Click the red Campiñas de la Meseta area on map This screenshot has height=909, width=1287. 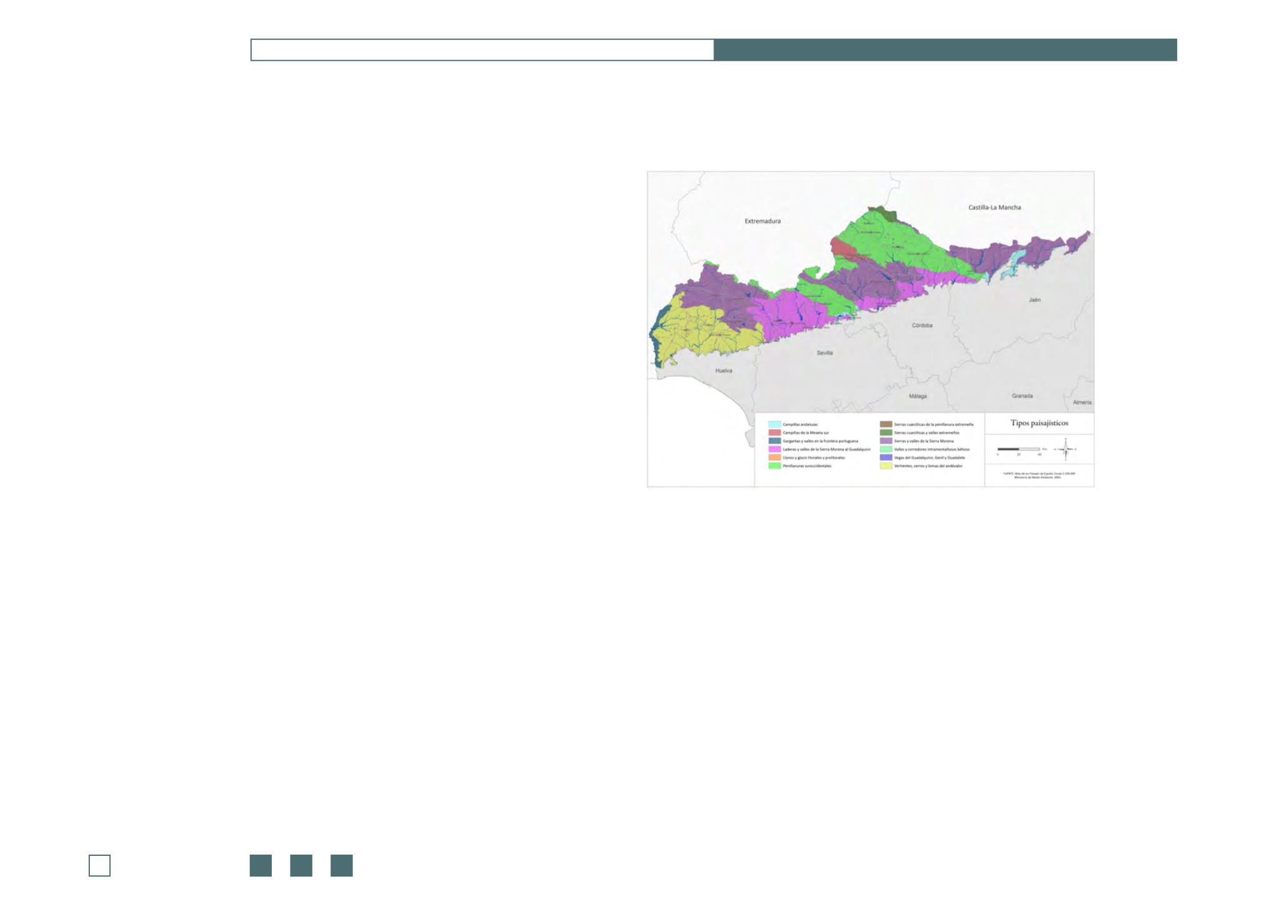pyautogui.click(x=843, y=248)
